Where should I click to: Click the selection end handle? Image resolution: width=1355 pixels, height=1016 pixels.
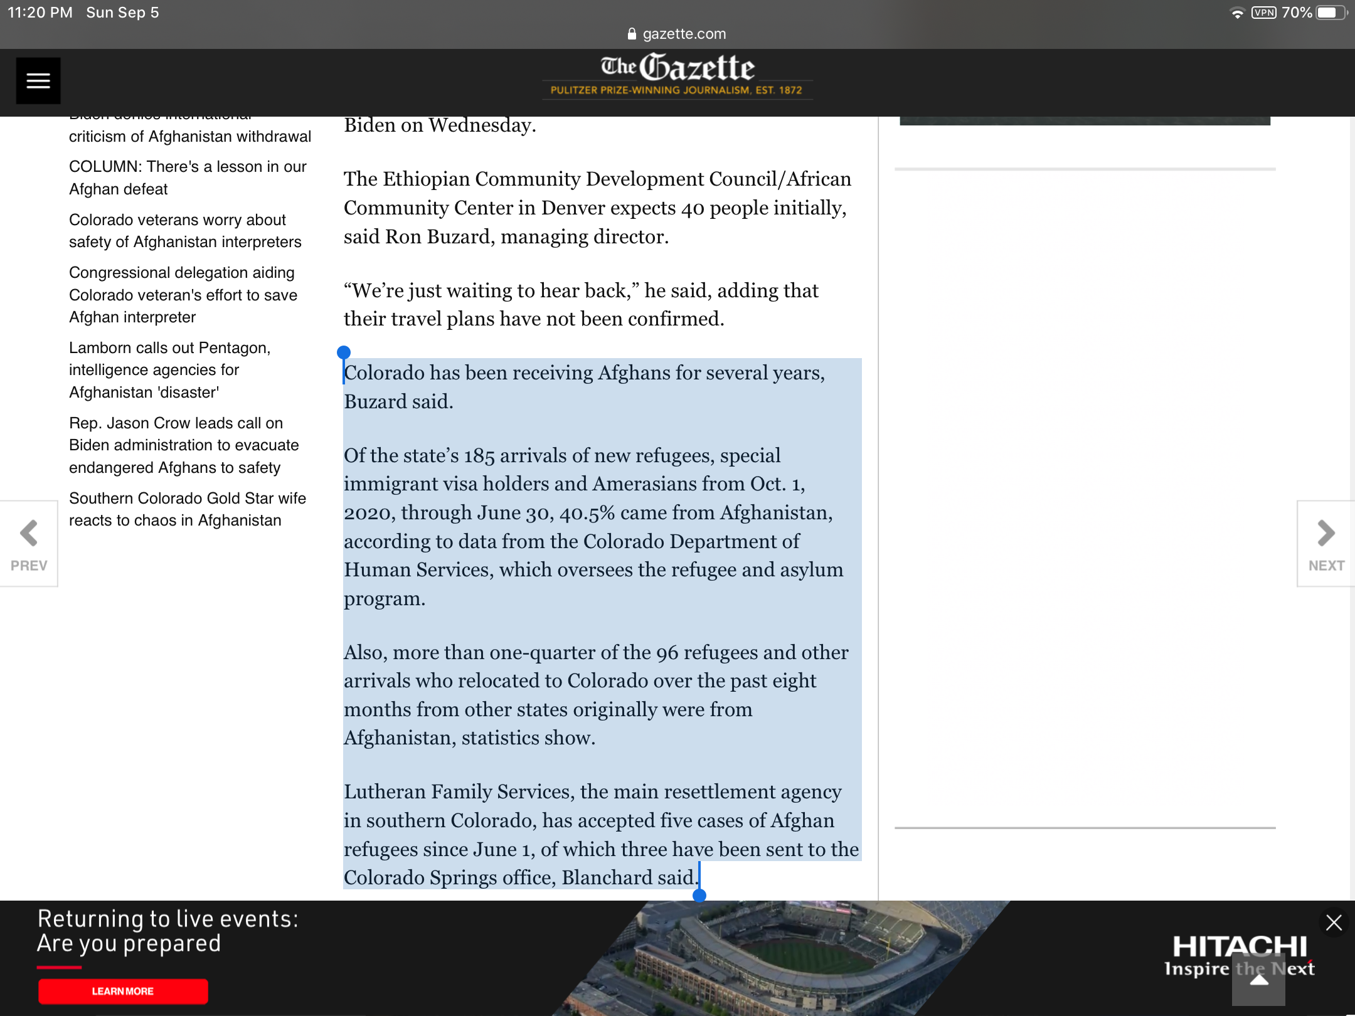(699, 896)
